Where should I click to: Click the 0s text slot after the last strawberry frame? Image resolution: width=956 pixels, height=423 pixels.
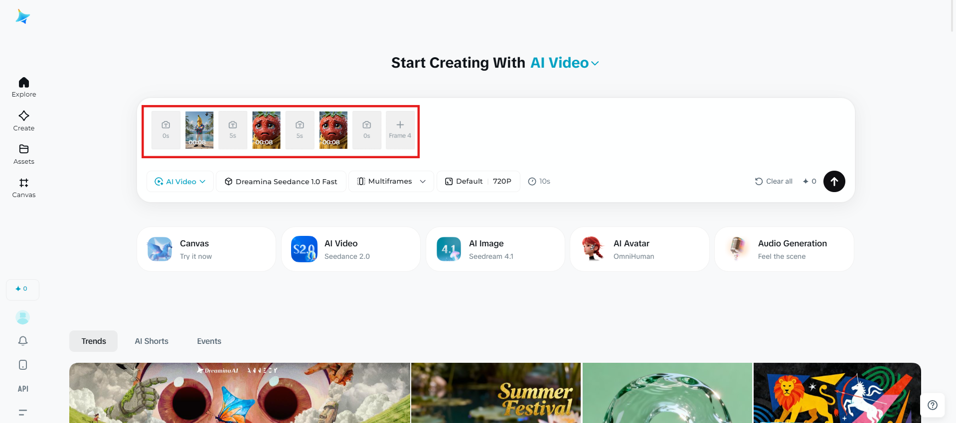coord(367,130)
